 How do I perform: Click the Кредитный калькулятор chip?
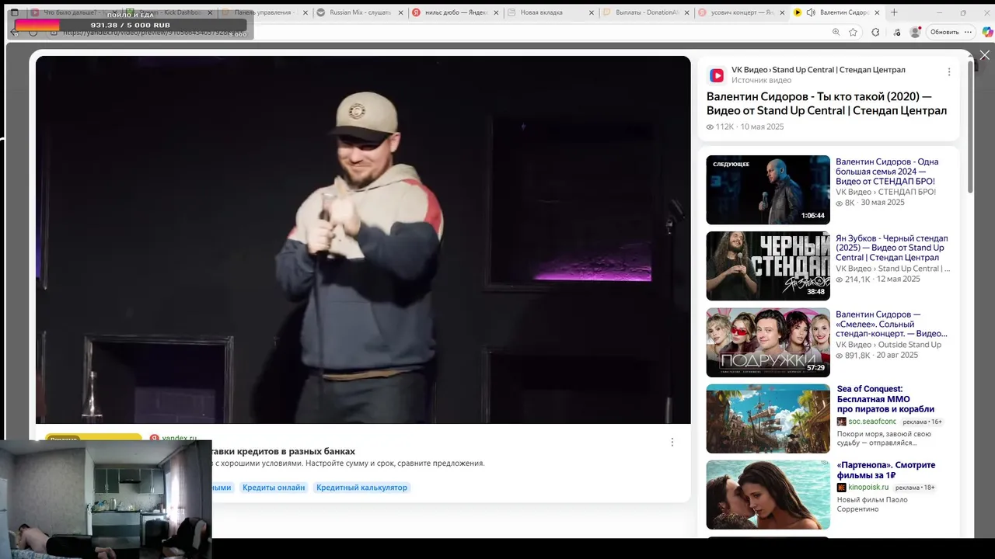click(x=361, y=488)
